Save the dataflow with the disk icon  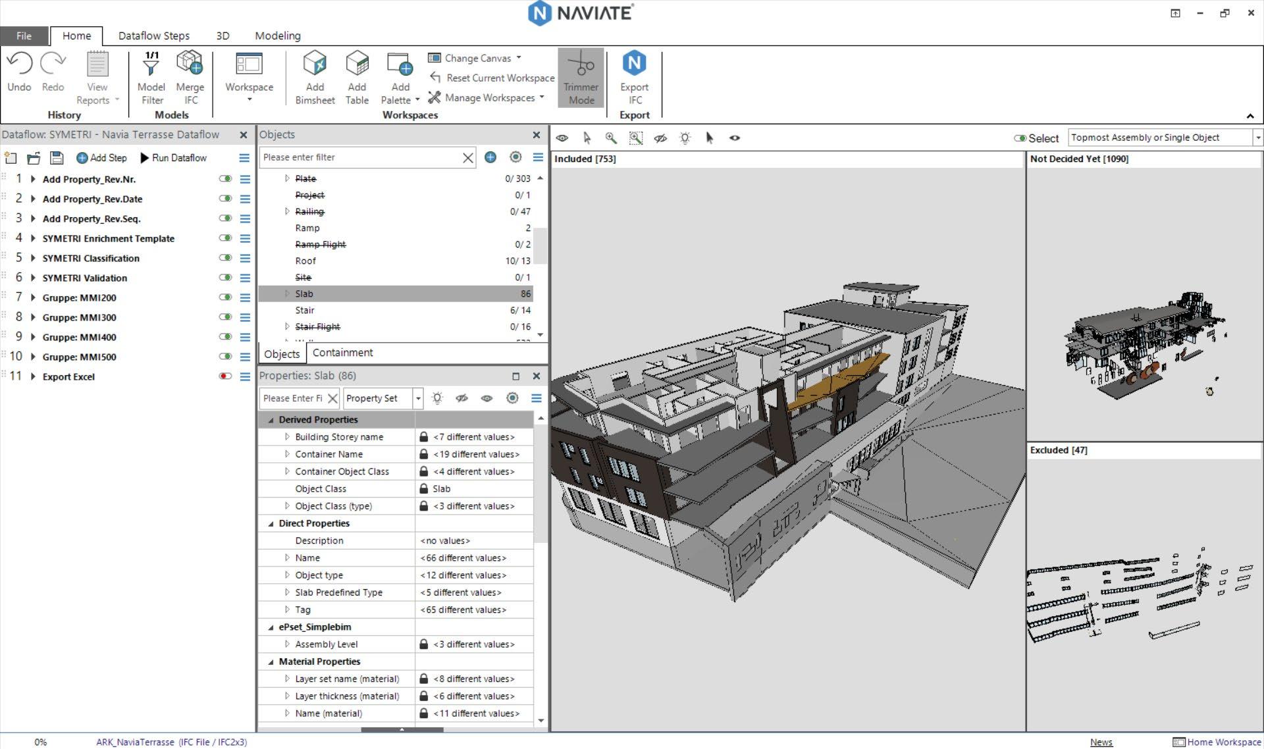pyautogui.click(x=57, y=158)
